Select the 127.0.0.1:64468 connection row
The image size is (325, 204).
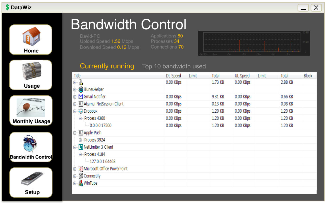(x=194, y=161)
